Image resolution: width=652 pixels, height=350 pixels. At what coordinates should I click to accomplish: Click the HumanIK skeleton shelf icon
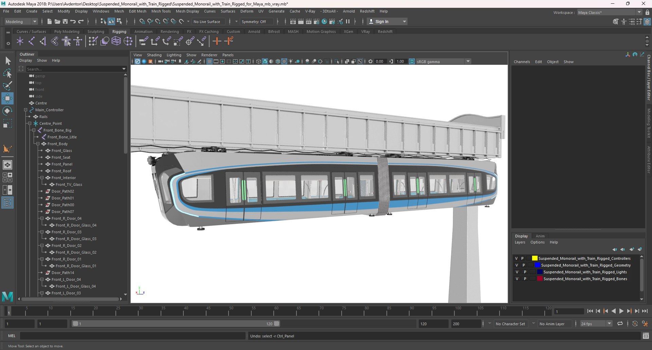tap(78, 42)
